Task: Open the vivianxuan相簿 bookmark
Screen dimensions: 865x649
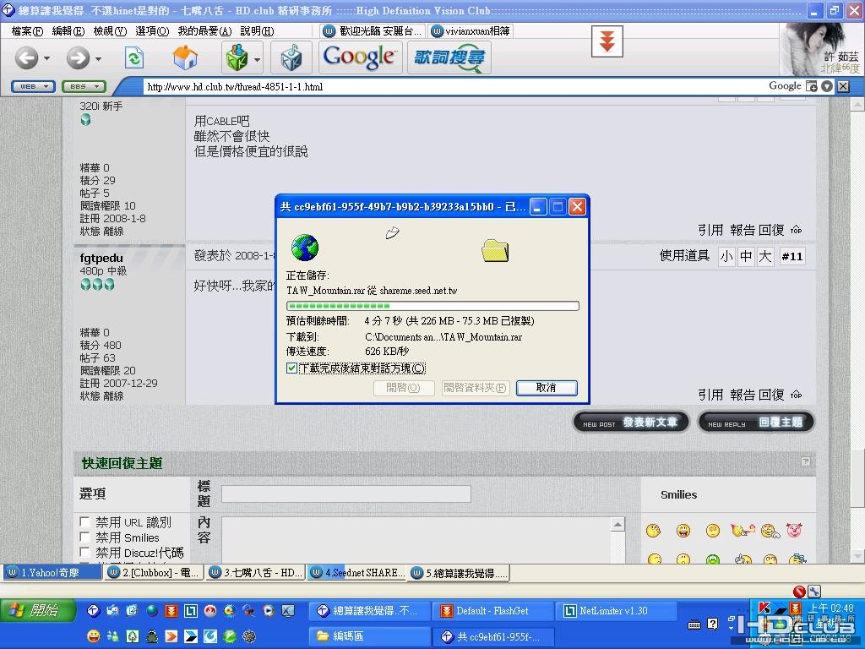Action: [x=471, y=31]
